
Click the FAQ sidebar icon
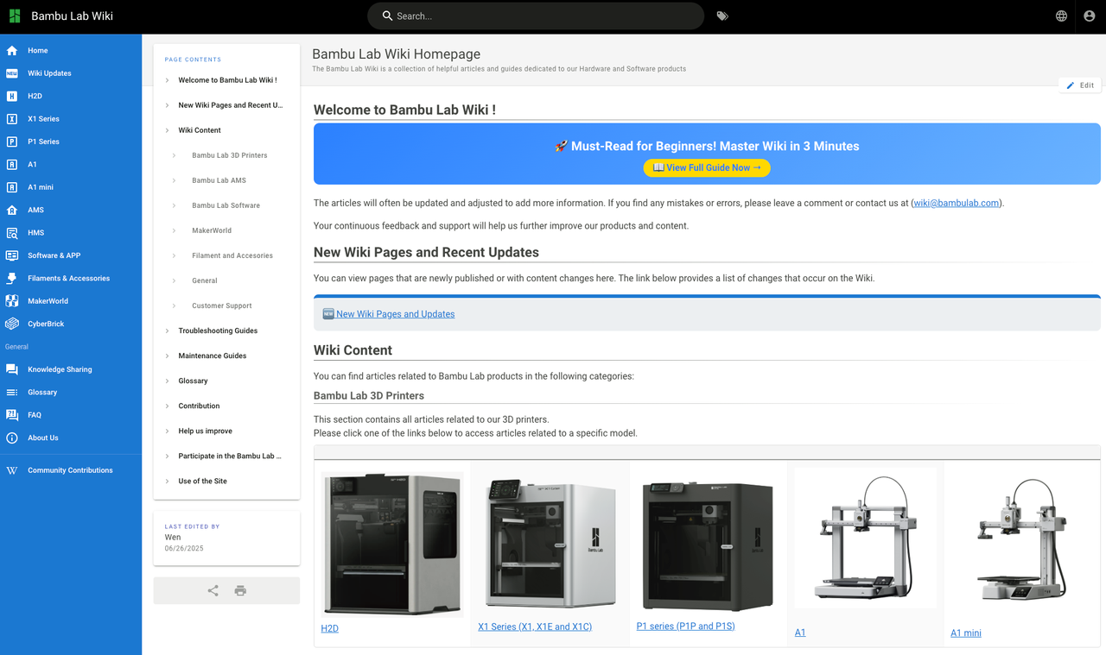coord(12,415)
